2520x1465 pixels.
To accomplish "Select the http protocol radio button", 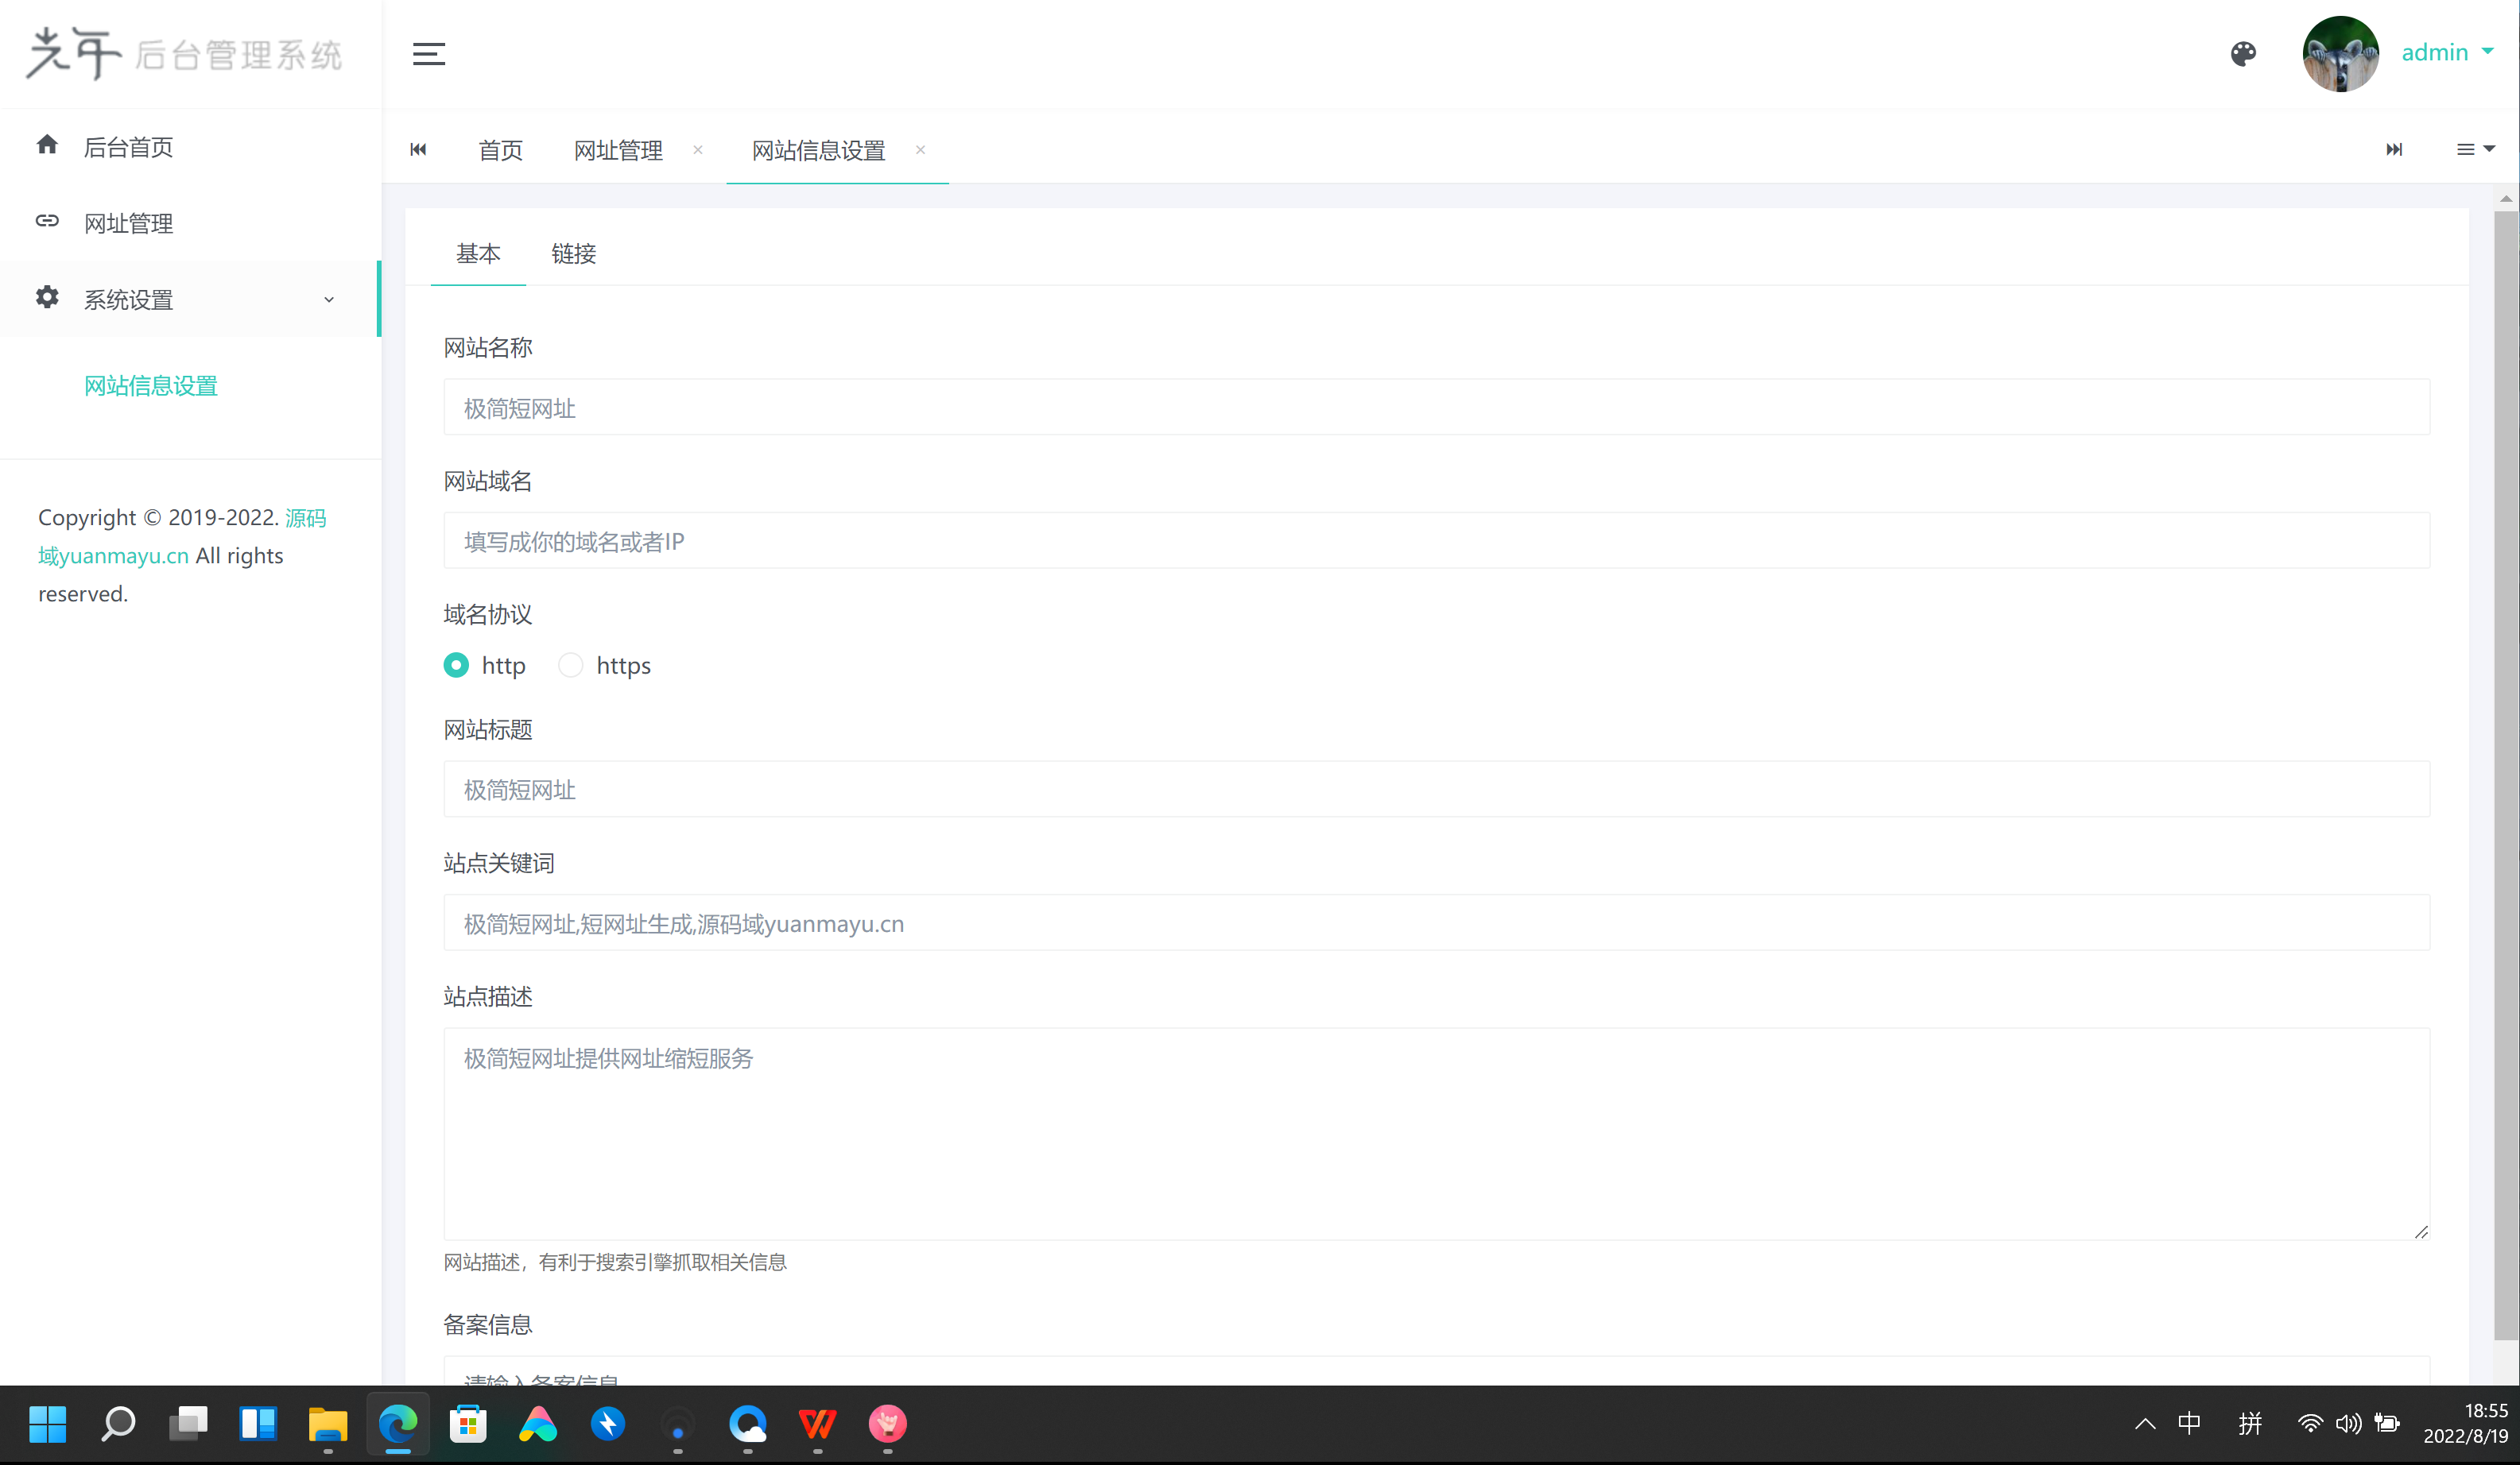I will coord(456,666).
